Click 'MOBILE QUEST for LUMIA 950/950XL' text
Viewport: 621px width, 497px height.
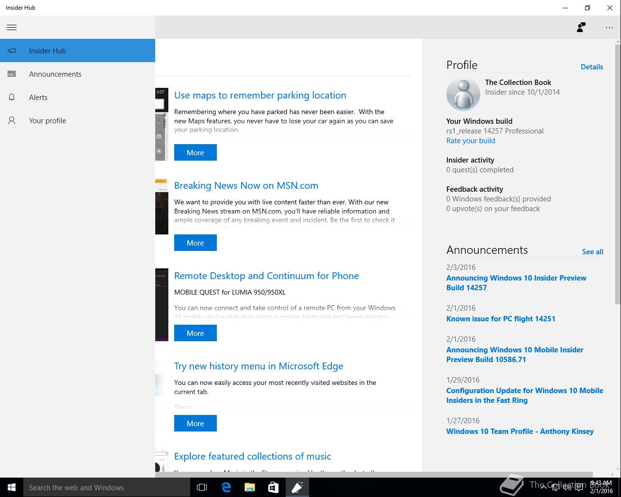pyautogui.click(x=230, y=292)
